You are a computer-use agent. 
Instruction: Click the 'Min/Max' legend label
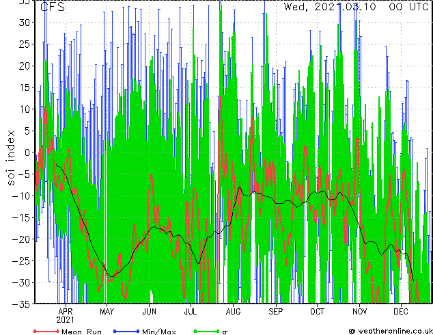[x=159, y=332]
